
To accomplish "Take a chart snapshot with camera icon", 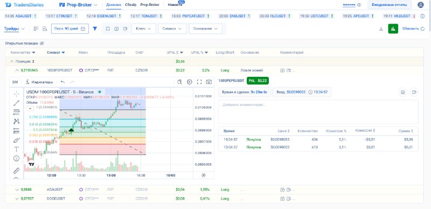I will (209, 82).
